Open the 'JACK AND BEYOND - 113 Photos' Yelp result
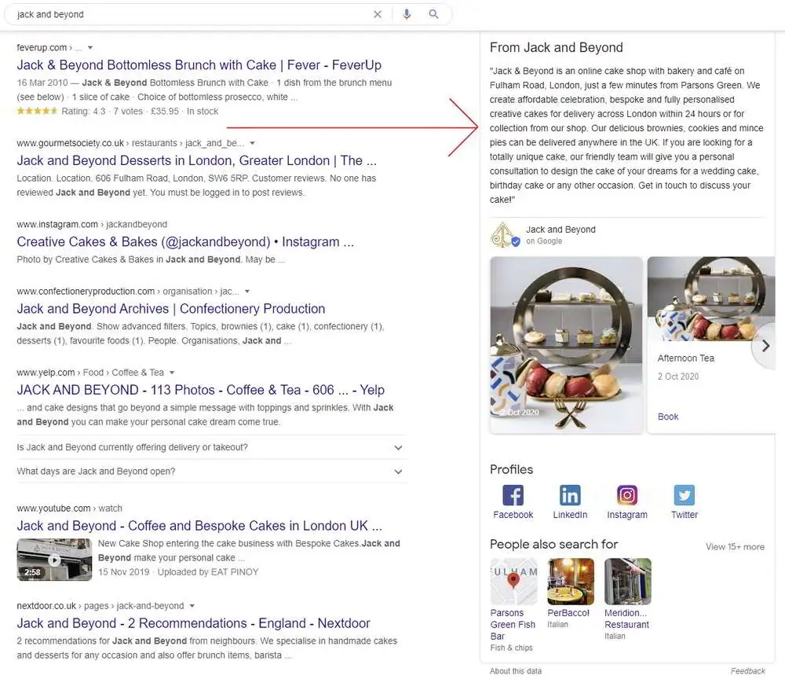The image size is (785, 683). [x=201, y=390]
